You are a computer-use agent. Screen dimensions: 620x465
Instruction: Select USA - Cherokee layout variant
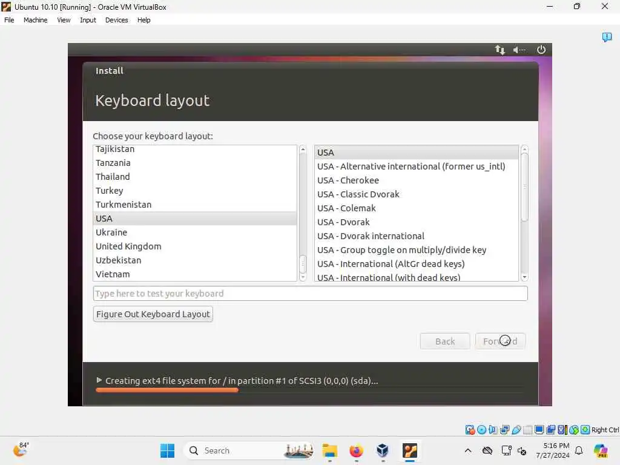pos(417,180)
